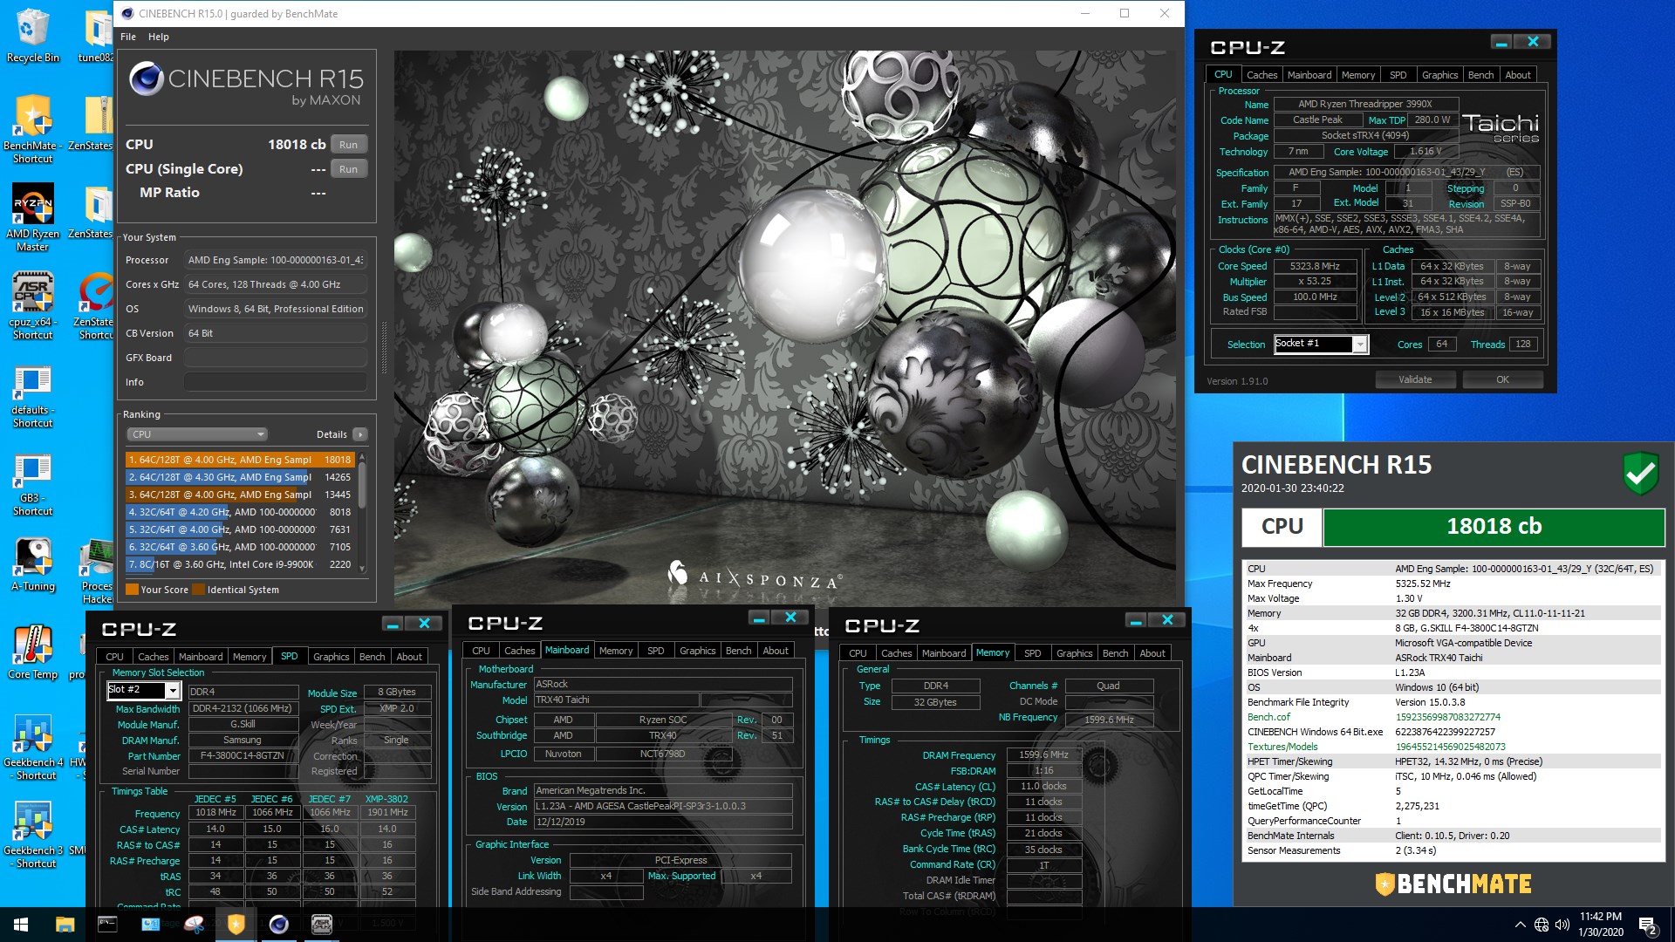Open Ranking Details arrow button

click(x=360, y=434)
